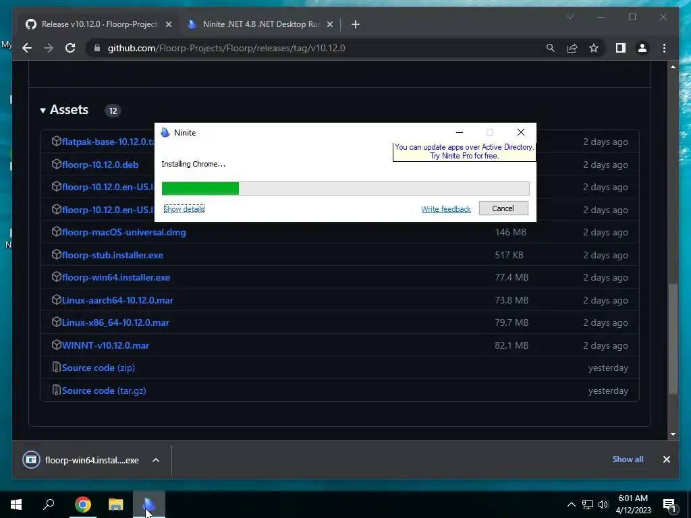The height and width of the screenshot is (518, 691).
Task: Click the 77.4 MB size text
Action: [x=512, y=277]
